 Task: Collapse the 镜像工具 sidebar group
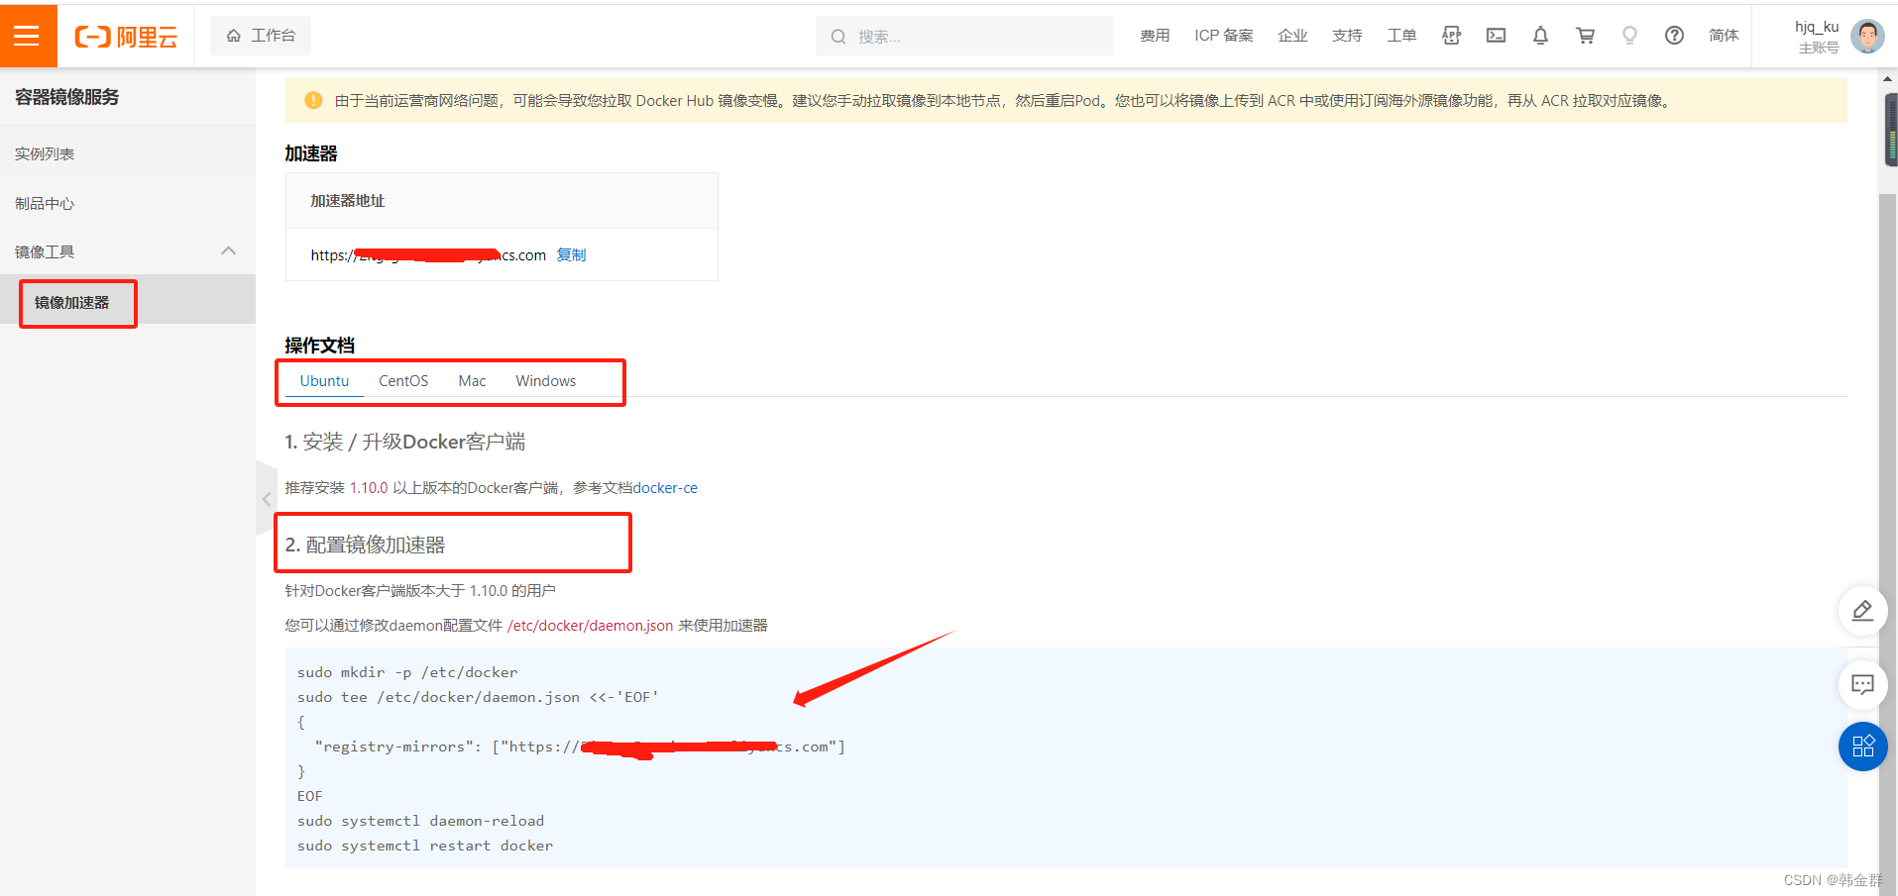pyautogui.click(x=228, y=251)
